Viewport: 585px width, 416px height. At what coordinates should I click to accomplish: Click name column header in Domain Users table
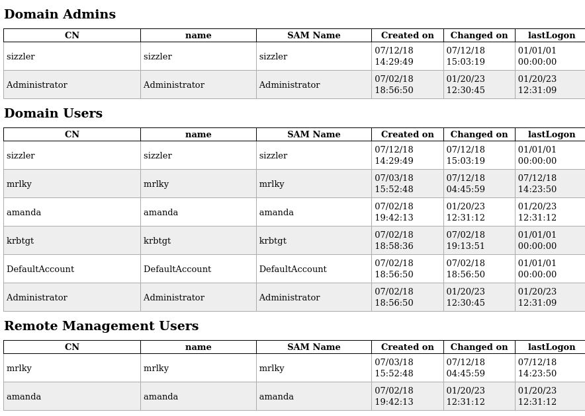tap(198, 135)
